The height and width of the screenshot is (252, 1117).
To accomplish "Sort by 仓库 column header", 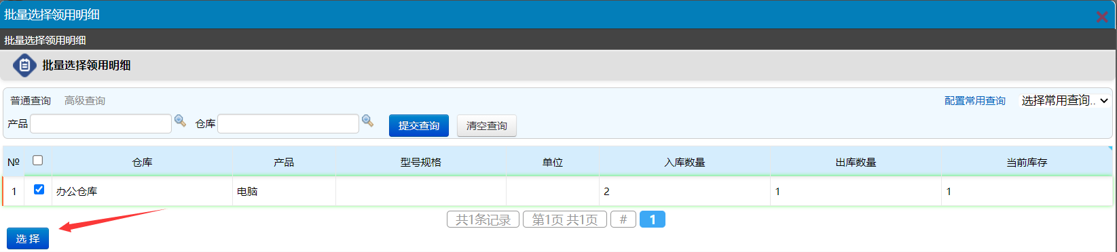I will coord(143,162).
